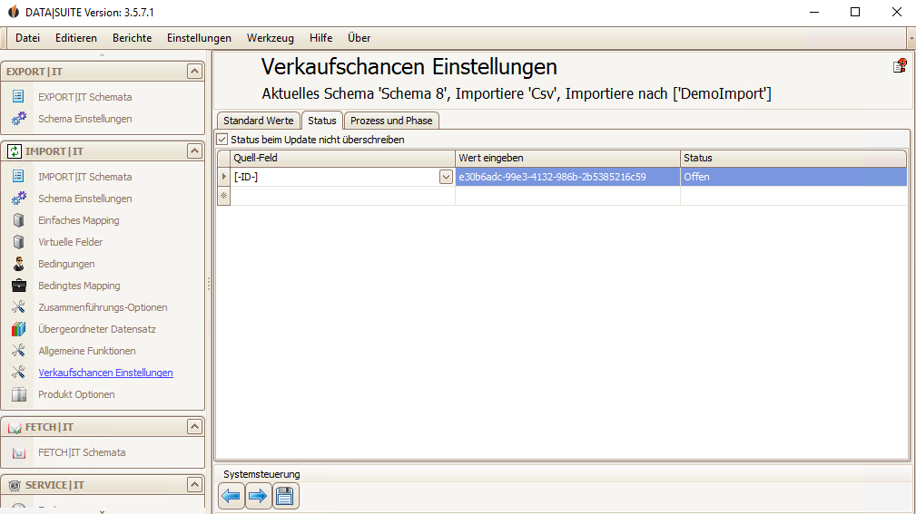Screen dimensions: 916x514
Task: Select the 'Offen' status cell
Action: (793, 177)
